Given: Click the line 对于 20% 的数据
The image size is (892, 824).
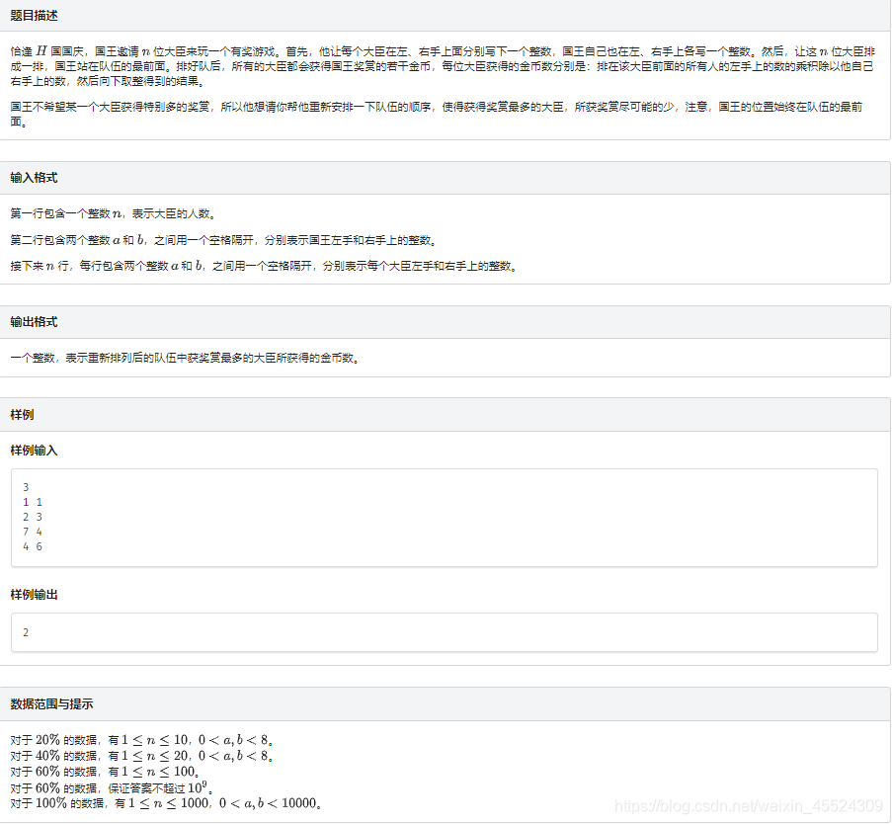Looking at the screenshot, I should click(141, 740).
